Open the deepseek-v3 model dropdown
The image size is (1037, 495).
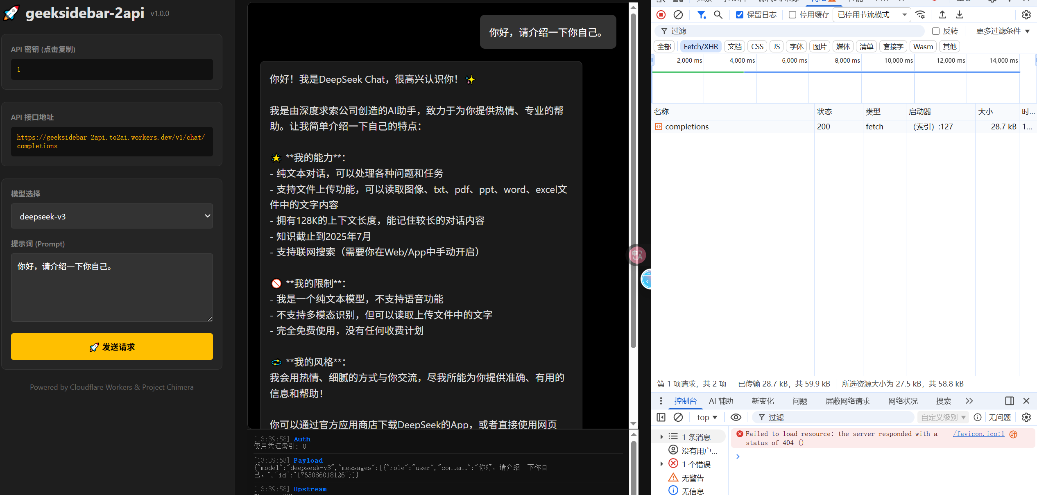tap(112, 216)
